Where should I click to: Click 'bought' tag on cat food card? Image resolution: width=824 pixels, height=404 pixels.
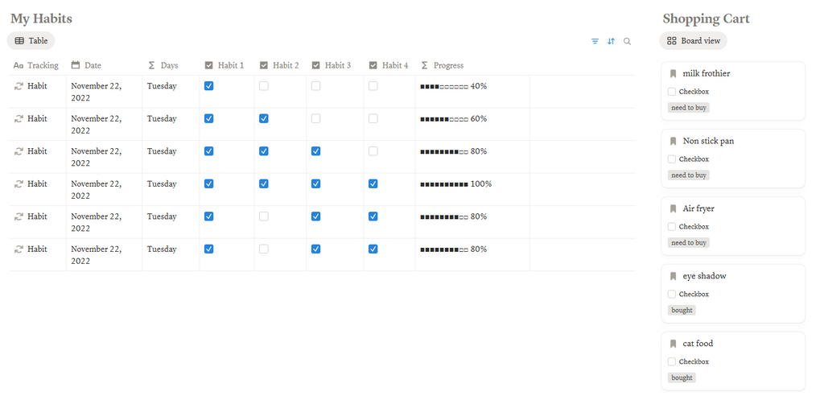682,377
